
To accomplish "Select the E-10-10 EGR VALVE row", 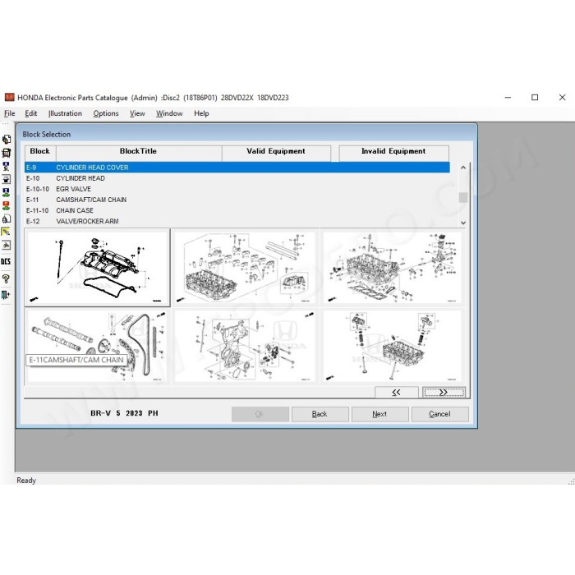I will 237,189.
